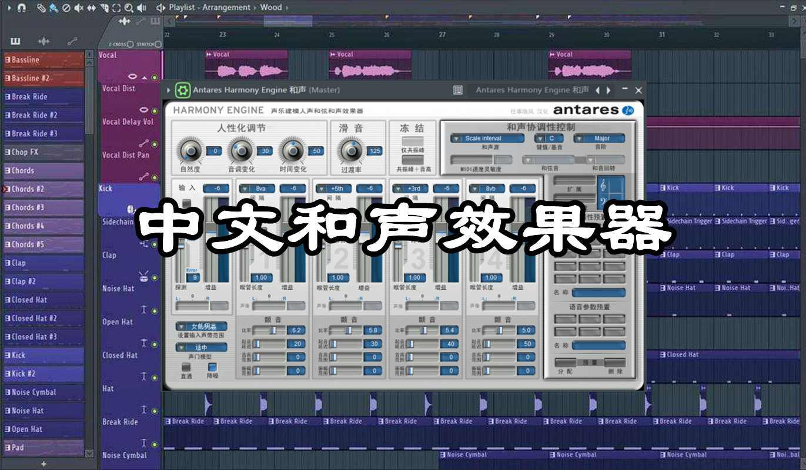Click the Wood breadcrumb in playlist title
The width and height of the screenshot is (806, 470).
pos(271,8)
